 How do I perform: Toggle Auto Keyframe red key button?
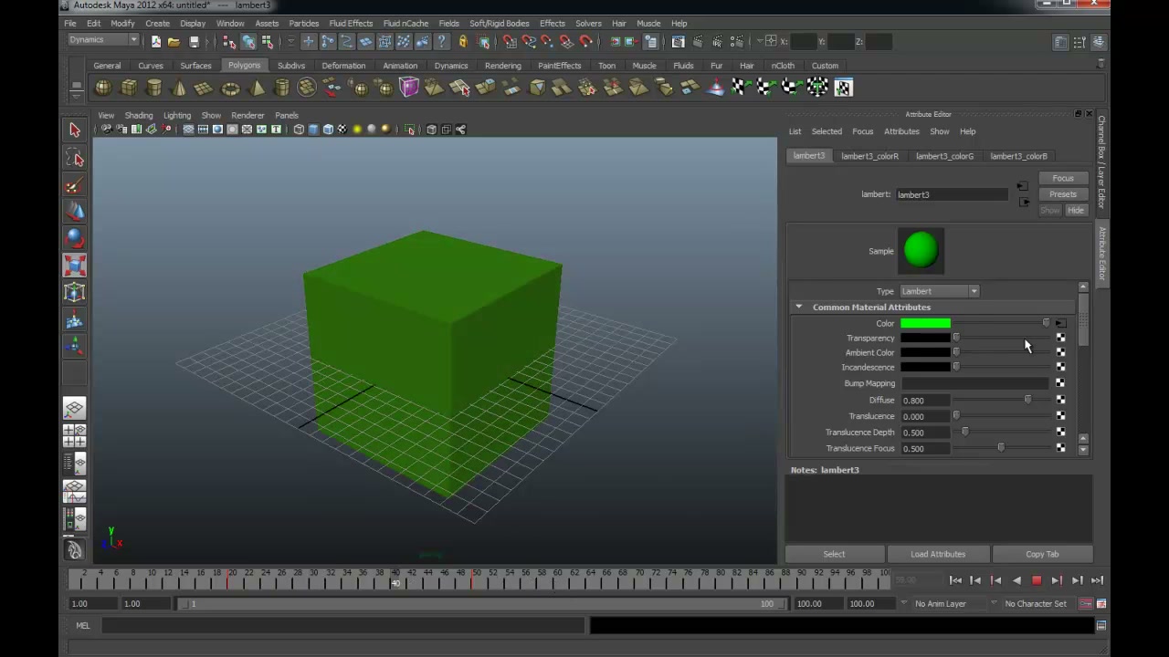point(1086,604)
